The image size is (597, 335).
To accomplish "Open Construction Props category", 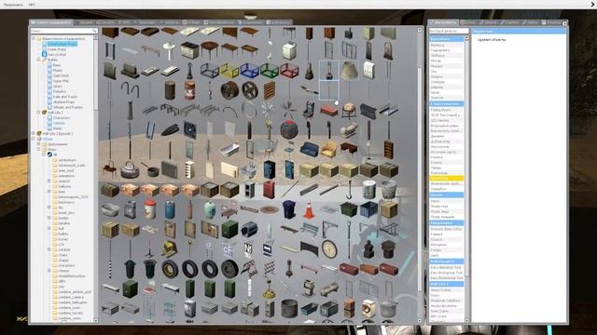I will point(62,44).
